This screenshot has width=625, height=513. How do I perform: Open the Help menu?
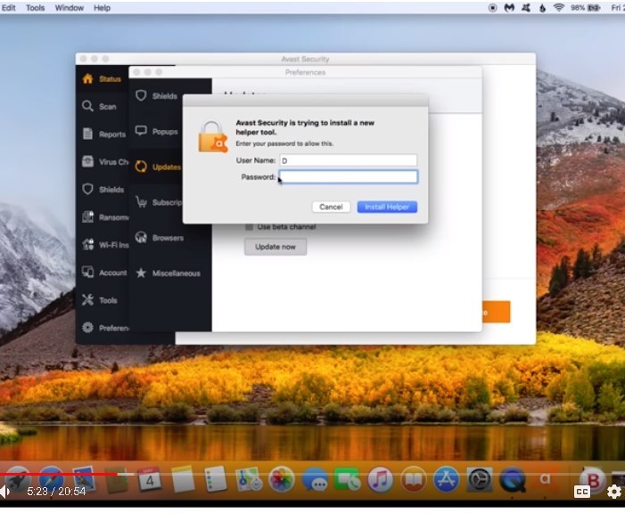click(x=102, y=7)
